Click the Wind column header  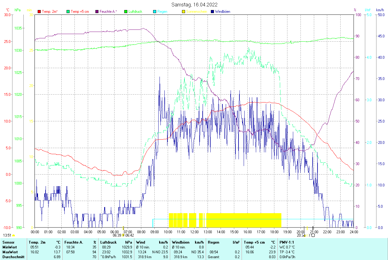click(x=140, y=242)
